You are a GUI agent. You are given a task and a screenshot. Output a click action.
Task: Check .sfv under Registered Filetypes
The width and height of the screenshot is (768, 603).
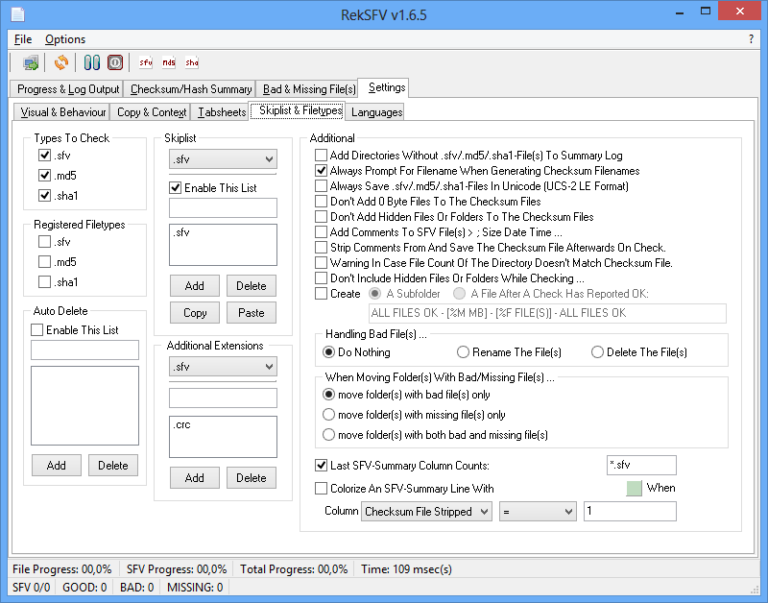pos(44,242)
